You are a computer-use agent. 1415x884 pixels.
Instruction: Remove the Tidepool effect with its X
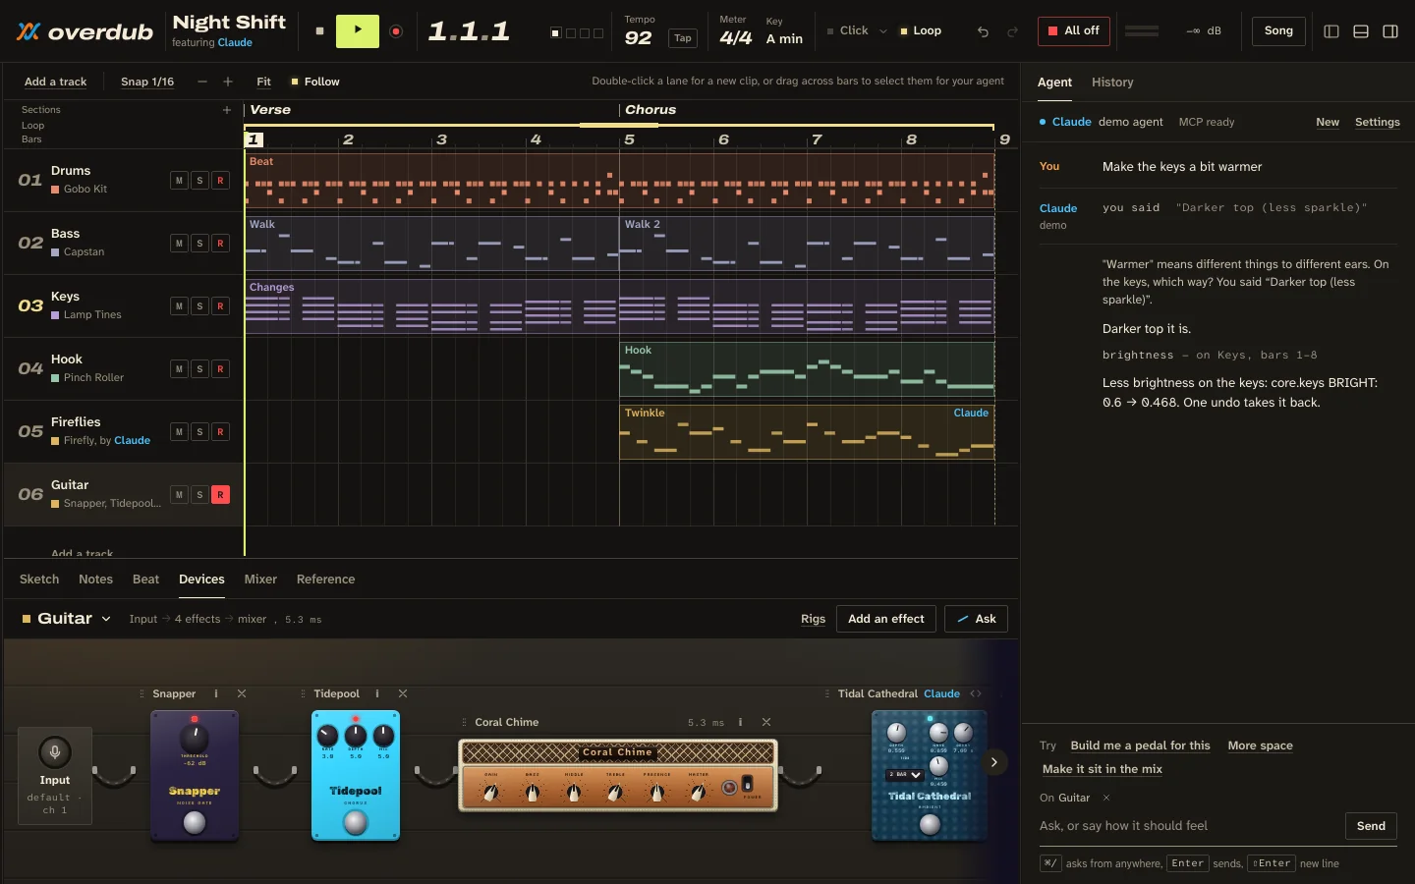pyautogui.click(x=403, y=693)
